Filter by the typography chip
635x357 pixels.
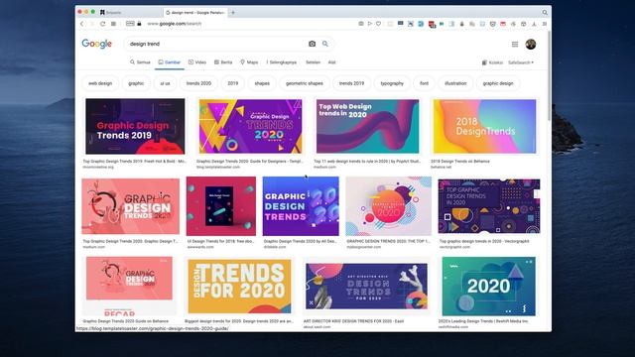392,83
